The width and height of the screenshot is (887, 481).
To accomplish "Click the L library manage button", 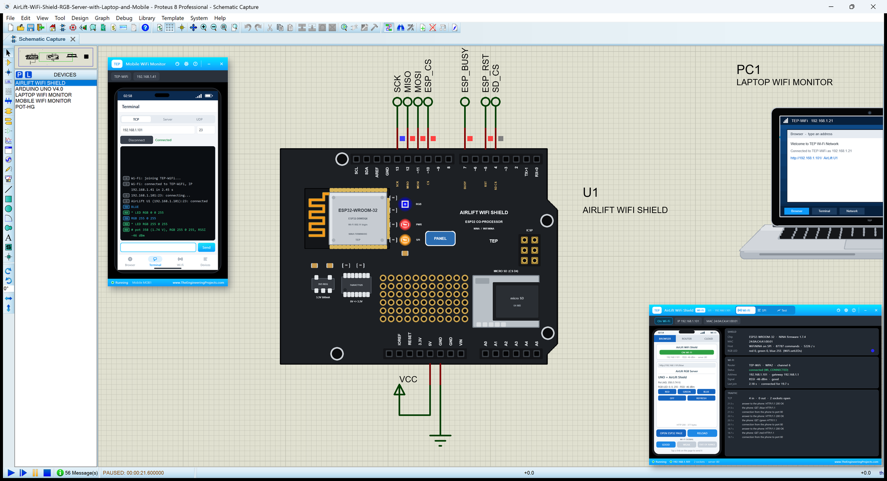I will pyautogui.click(x=28, y=74).
